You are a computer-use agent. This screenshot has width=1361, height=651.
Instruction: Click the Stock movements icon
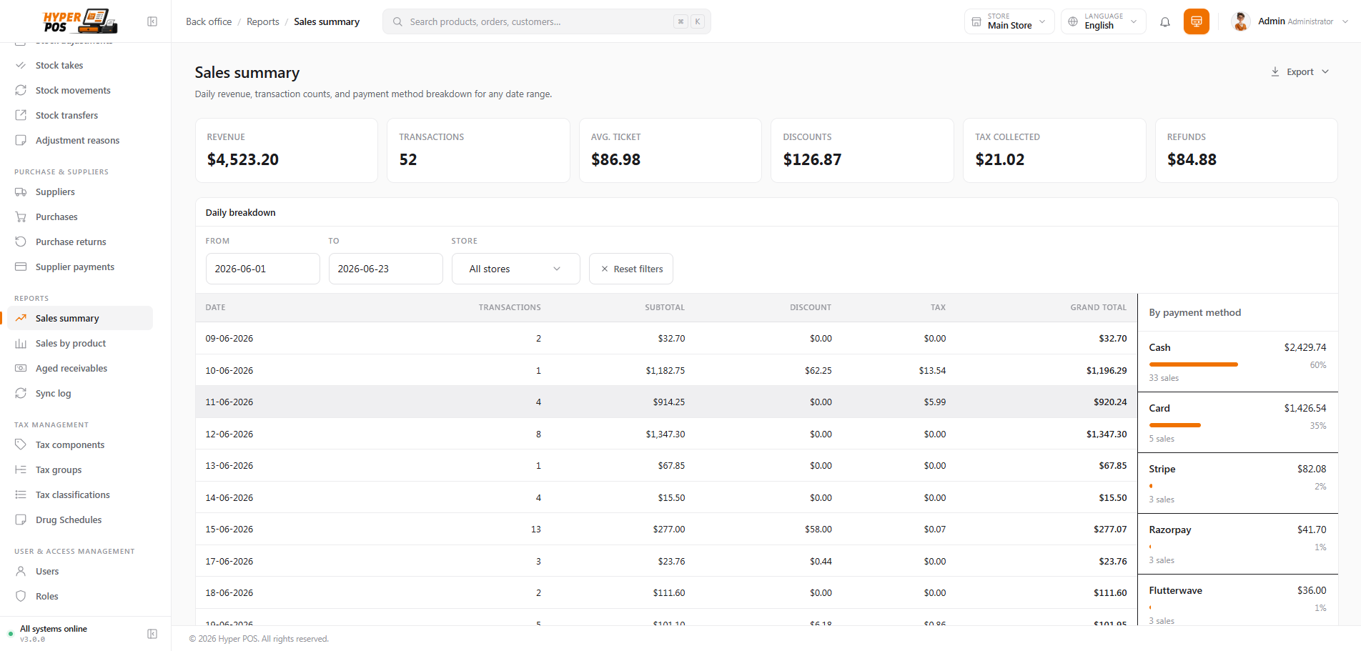(x=21, y=90)
